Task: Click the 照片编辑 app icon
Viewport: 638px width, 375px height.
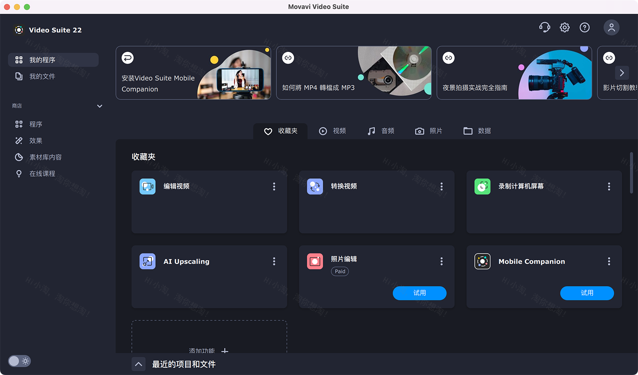Action: tap(315, 261)
